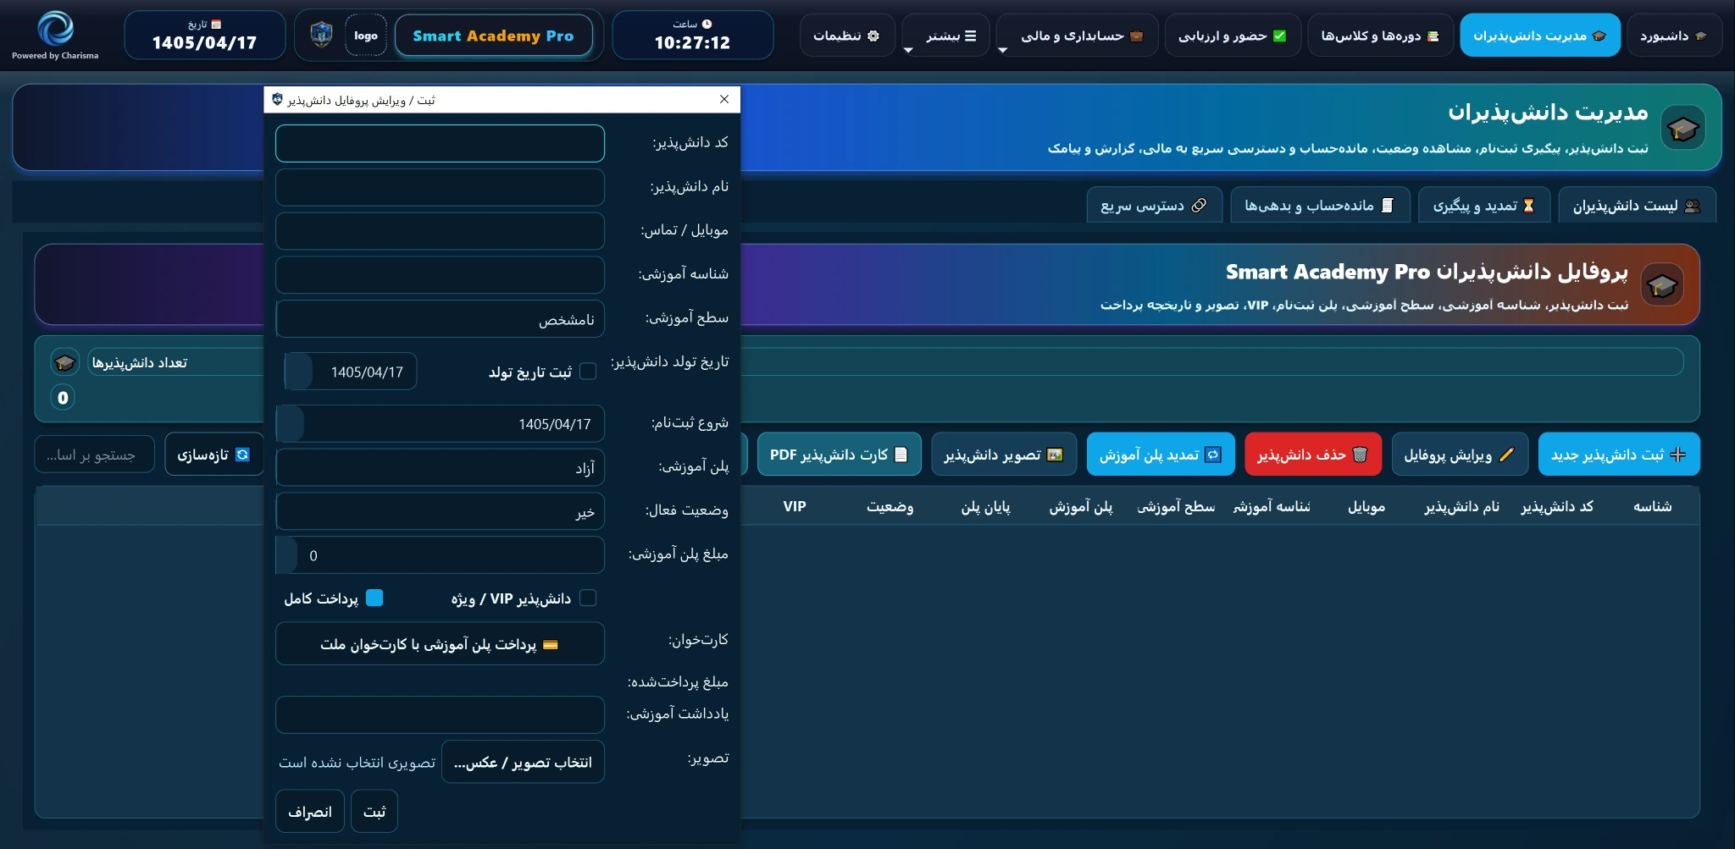Click the سطح آموزش column header
Viewport: 1735px width, 849px height.
(1176, 506)
